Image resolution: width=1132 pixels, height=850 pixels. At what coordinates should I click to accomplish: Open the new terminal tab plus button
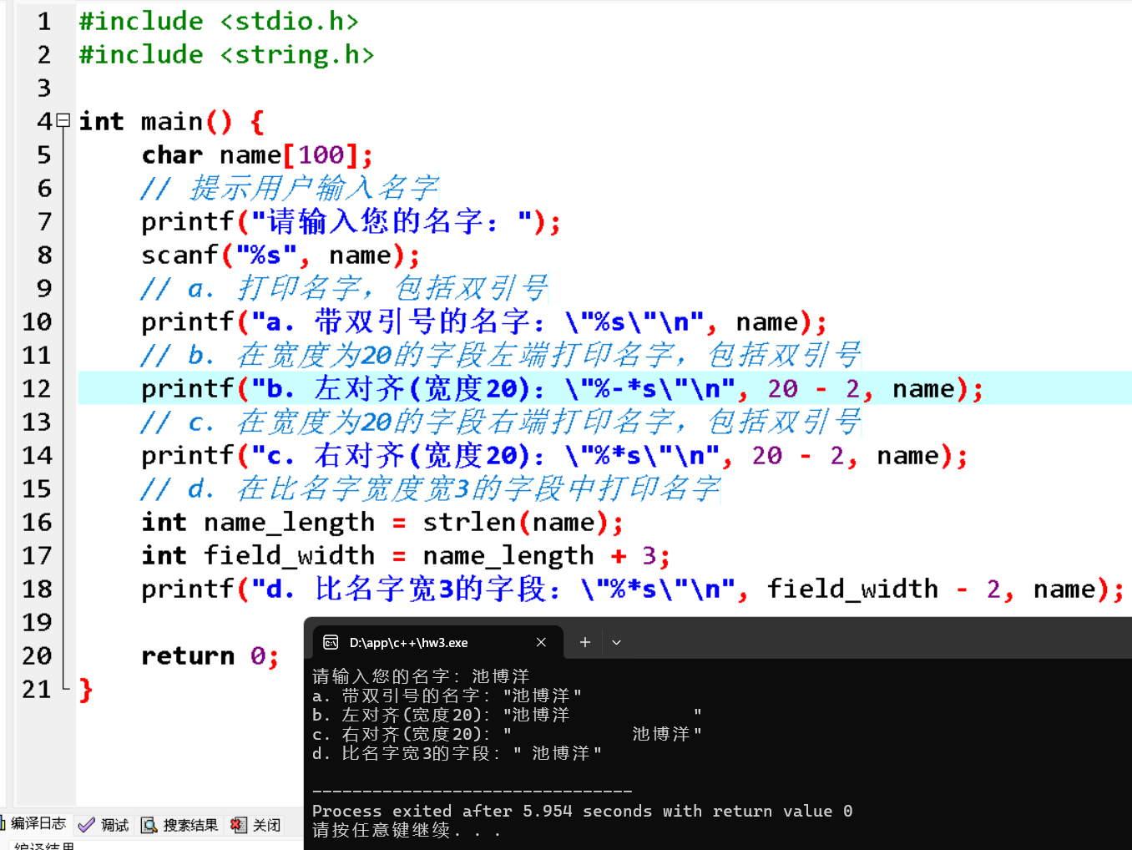(585, 642)
